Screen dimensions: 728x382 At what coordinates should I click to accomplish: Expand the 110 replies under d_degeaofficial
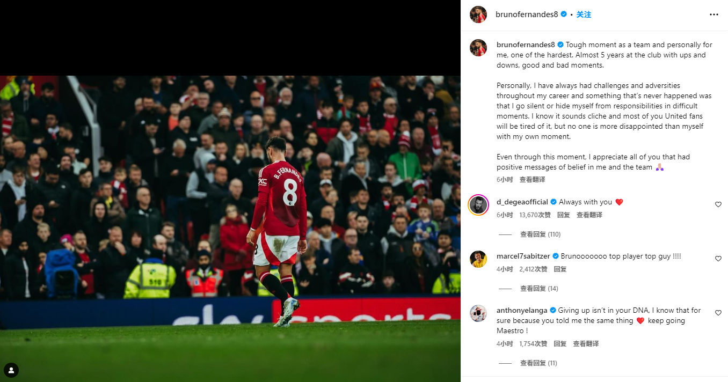(x=540, y=234)
